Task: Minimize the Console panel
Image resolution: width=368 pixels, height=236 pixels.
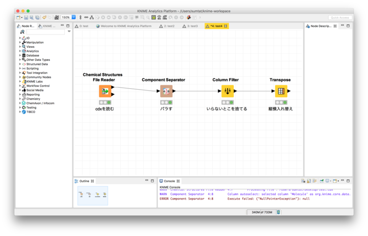Action: [x=343, y=180]
